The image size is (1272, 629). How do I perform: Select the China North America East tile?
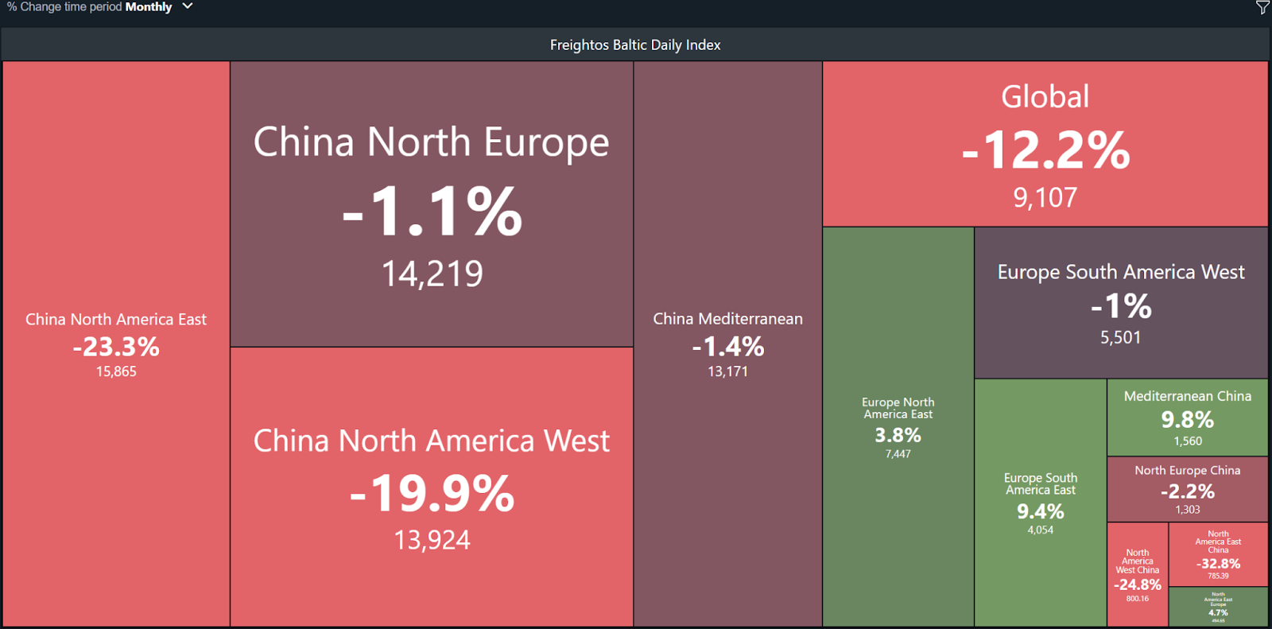pyautogui.click(x=116, y=344)
